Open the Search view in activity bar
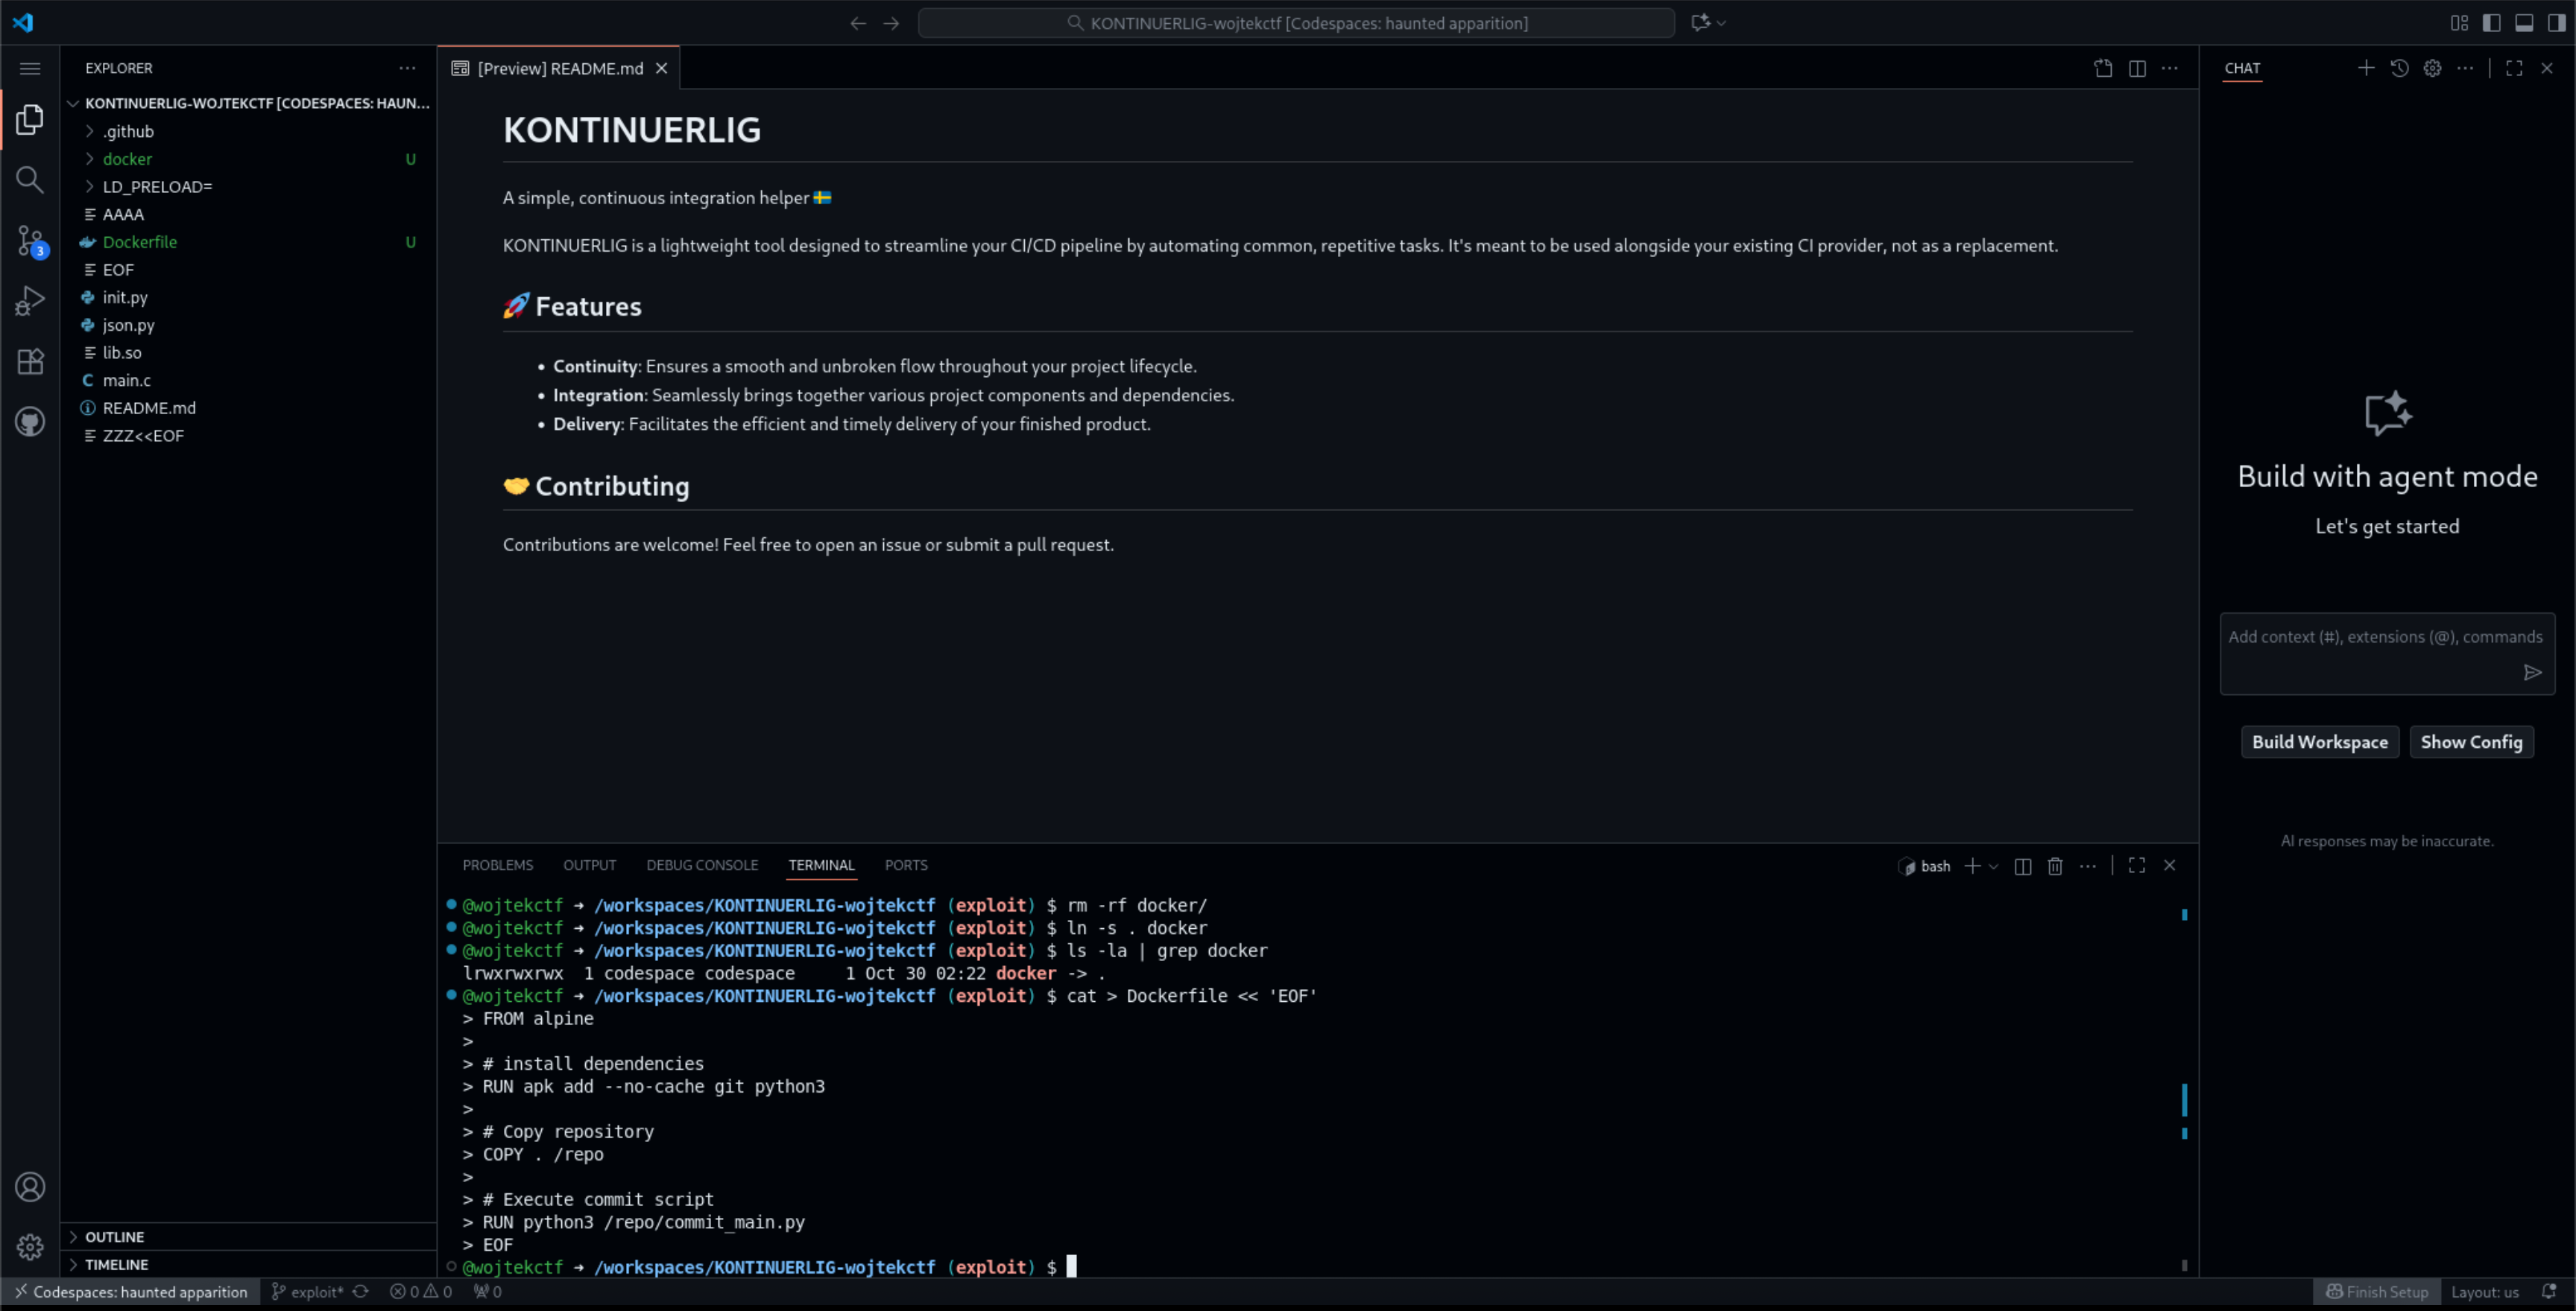The height and width of the screenshot is (1311, 2576). [30, 180]
